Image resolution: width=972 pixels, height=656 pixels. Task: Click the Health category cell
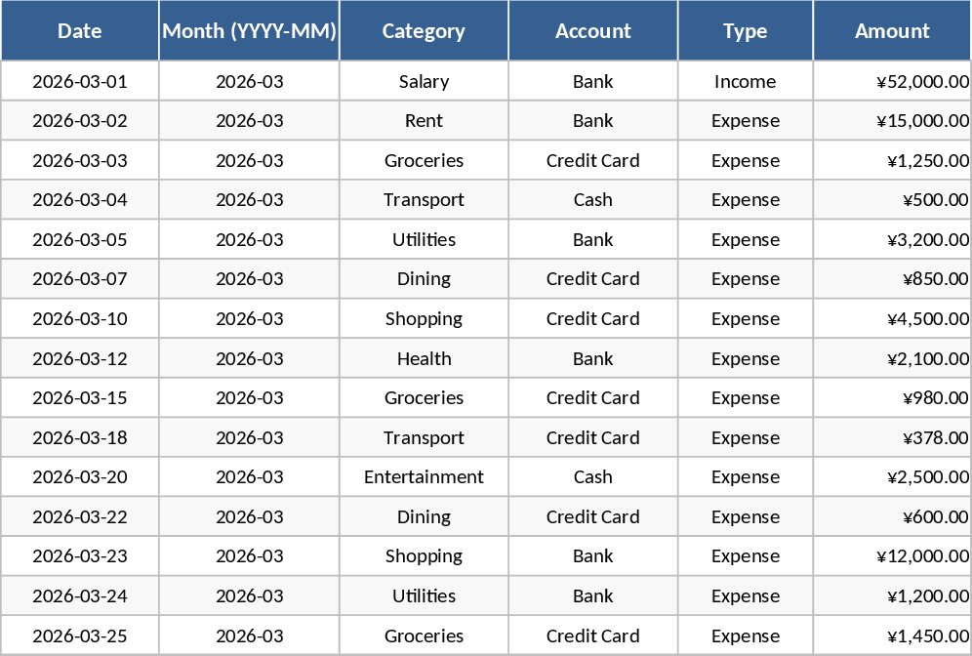pos(424,358)
